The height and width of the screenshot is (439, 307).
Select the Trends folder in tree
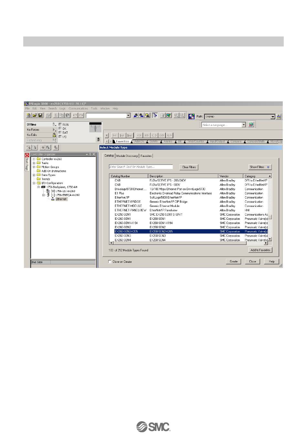pos(46,179)
